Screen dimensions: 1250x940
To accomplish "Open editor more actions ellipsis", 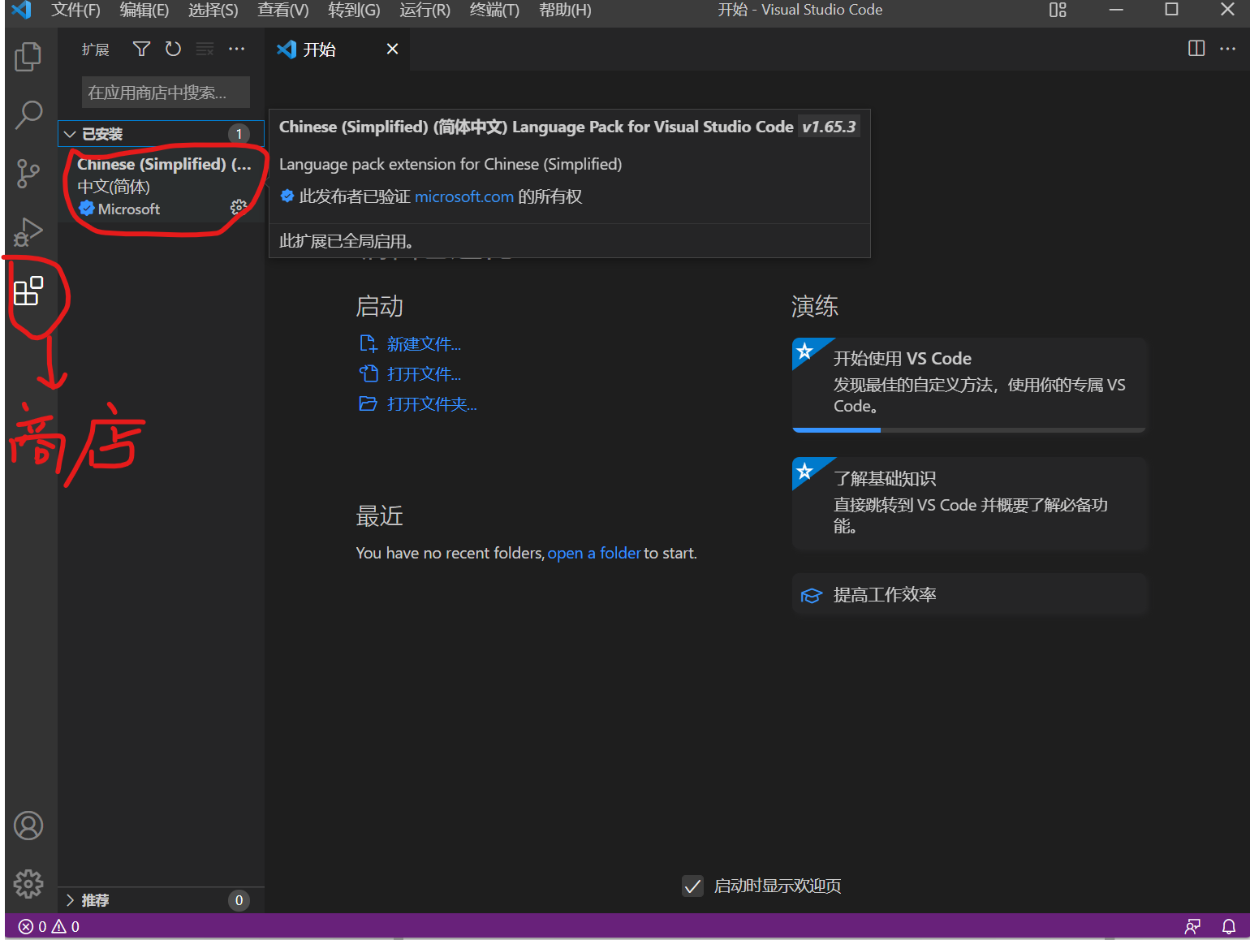I will click(x=1228, y=49).
